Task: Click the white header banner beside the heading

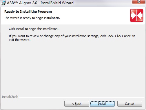Action: coord(91,15)
